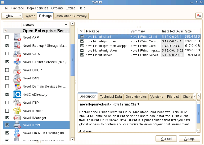
Task: Open the View dropdown
Action: pyautogui.click(x=12, y=16)
